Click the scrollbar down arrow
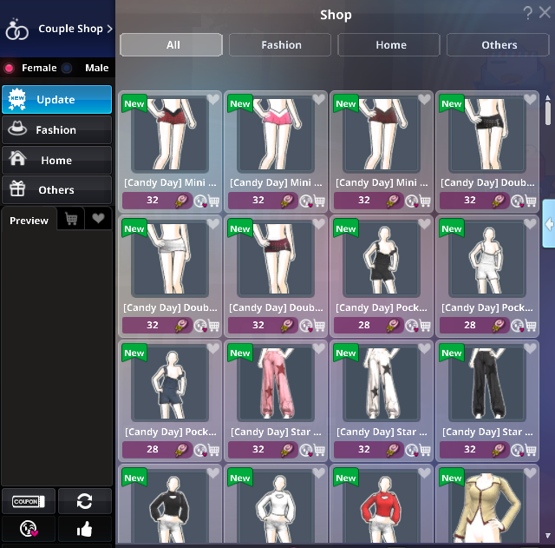Image resolution: width=555 pixels, height=548 pixels. click(547, 536)
